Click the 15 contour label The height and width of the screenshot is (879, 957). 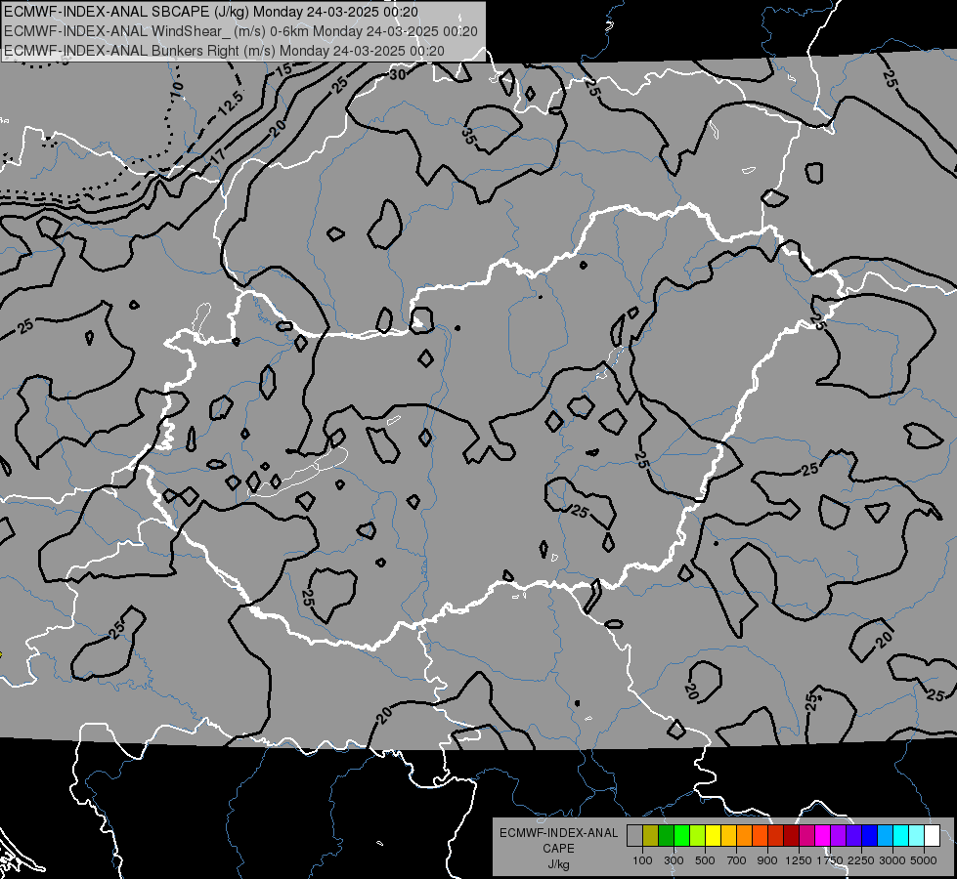pos(283,69)
